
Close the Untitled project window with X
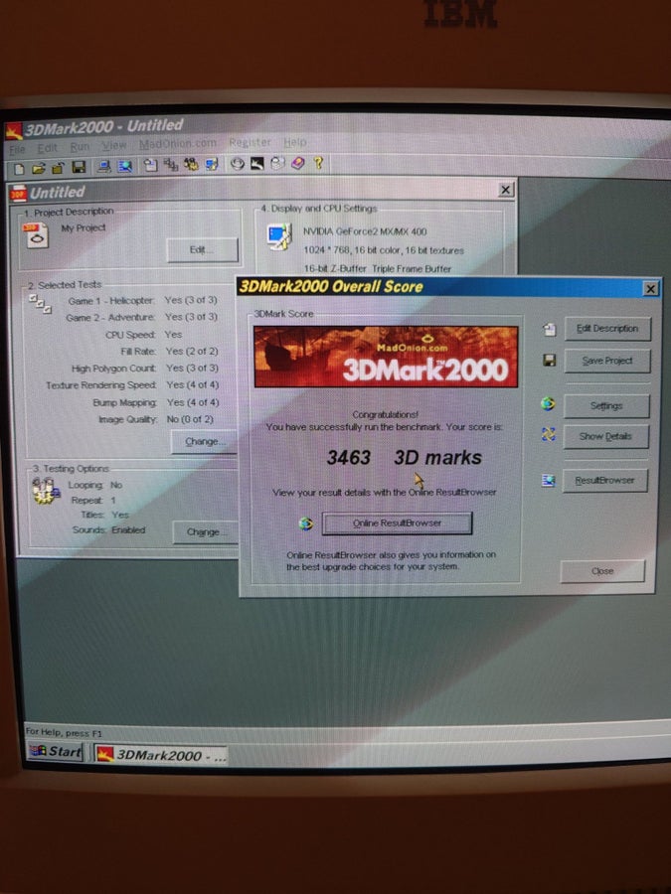click(x=506, y=190)
